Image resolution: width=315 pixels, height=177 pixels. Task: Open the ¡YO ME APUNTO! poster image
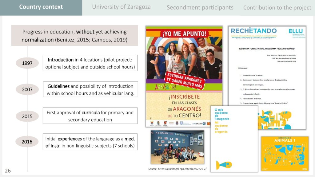(184, 76)
